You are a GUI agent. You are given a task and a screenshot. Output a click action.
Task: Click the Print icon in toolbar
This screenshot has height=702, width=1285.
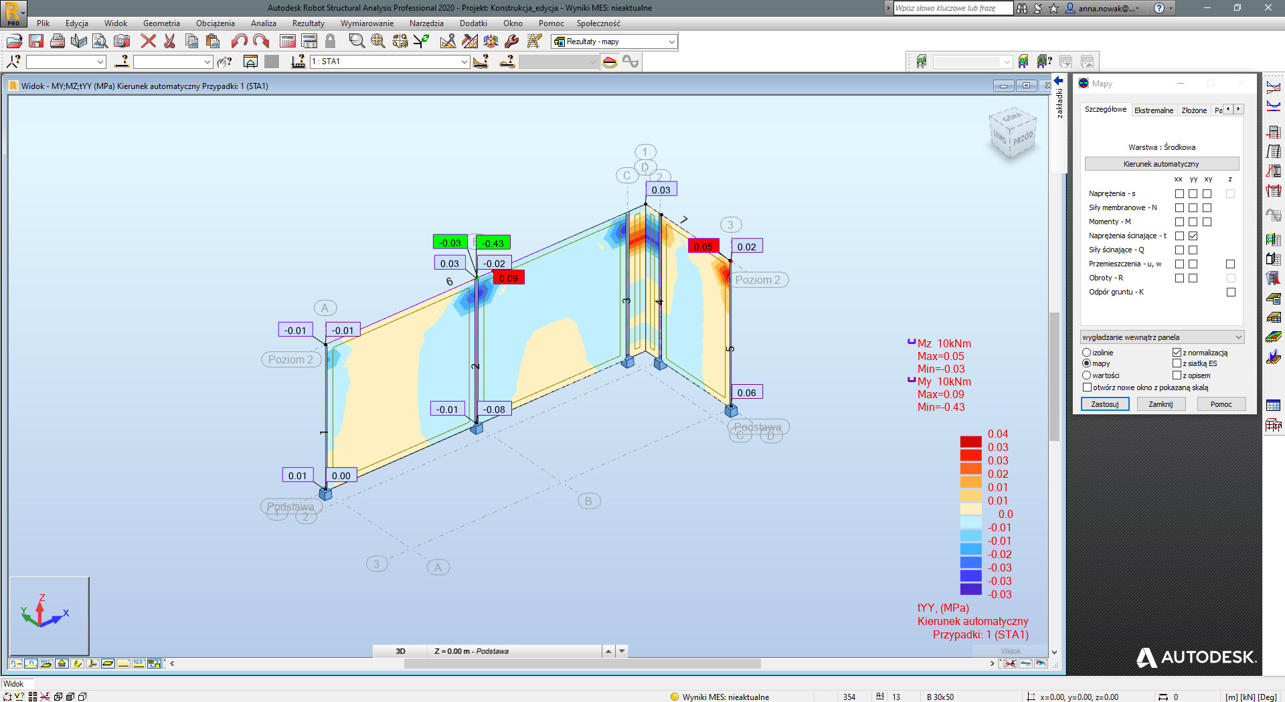coord(58,41)
